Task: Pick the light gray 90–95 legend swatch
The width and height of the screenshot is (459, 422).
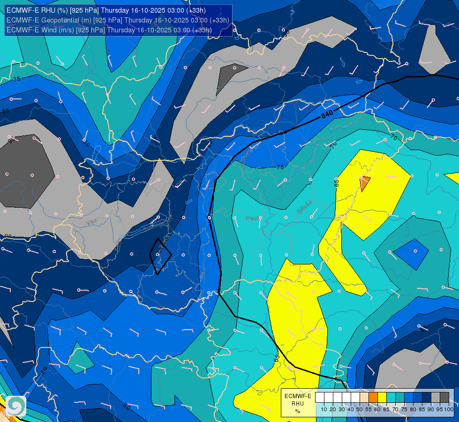Action: click(436, 398)
